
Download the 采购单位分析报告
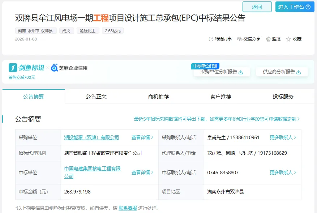point(241,72)
